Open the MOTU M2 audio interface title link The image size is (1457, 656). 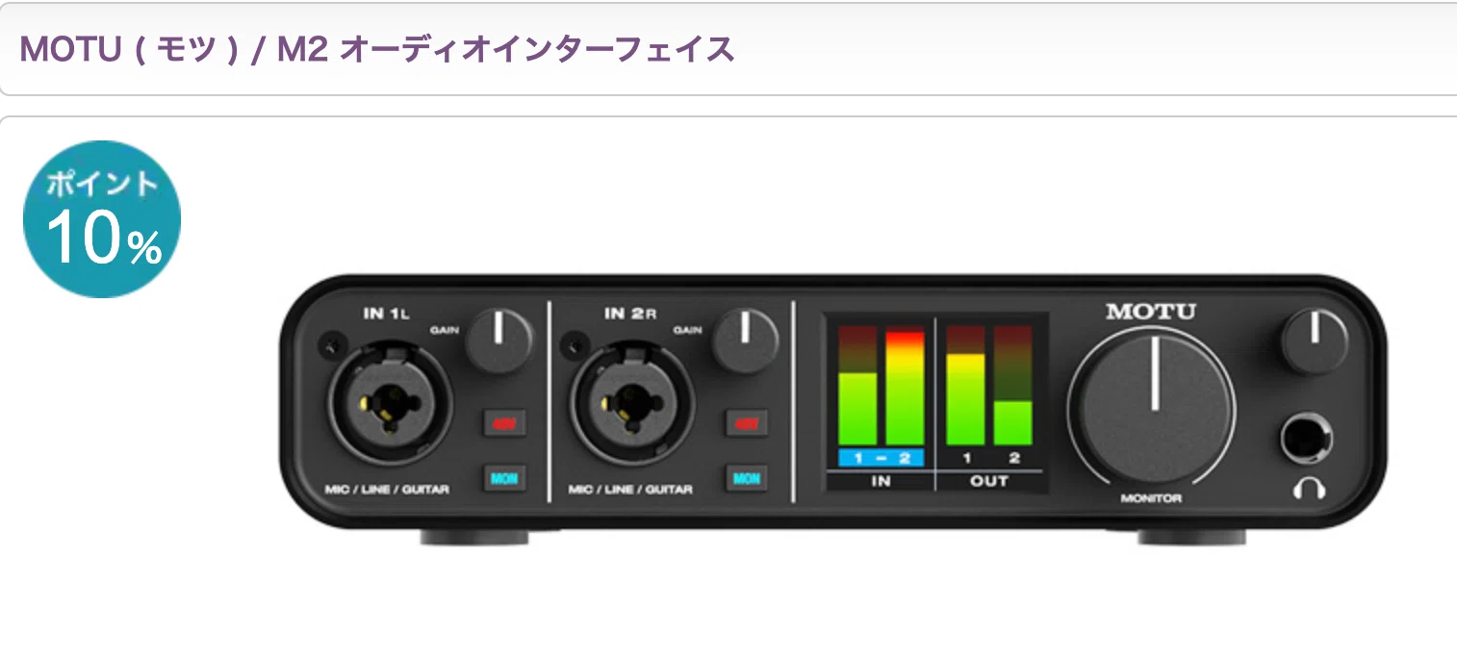(x=377, y=49)
